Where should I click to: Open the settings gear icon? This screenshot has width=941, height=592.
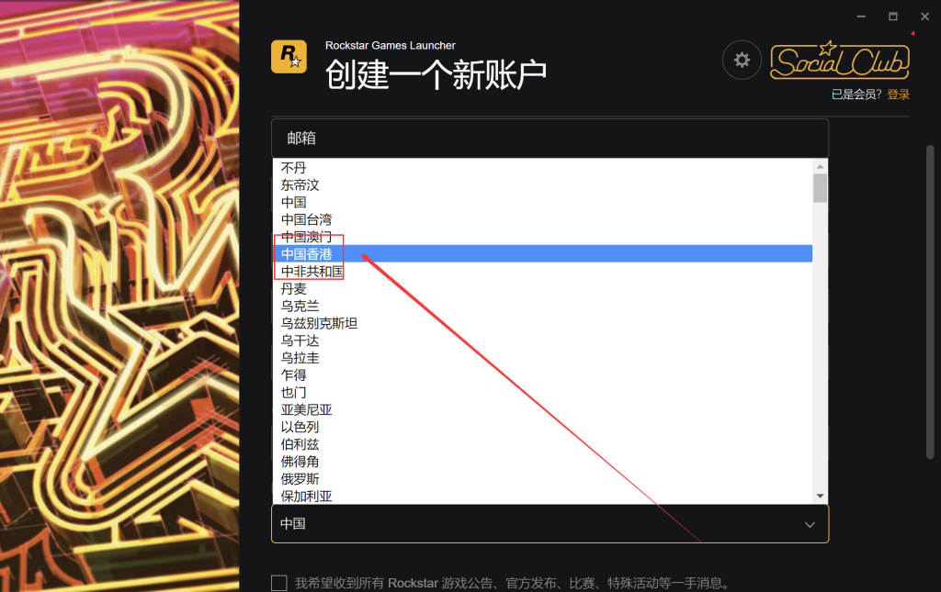[742, 60]
